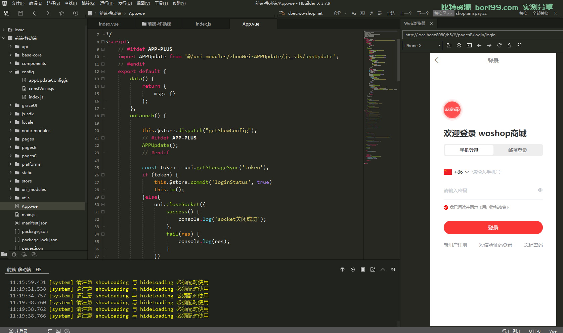This screenshot has height=333, width=563.
Task: Collapse the 前端-移动端 project root
Action: (x=4, y=38)
